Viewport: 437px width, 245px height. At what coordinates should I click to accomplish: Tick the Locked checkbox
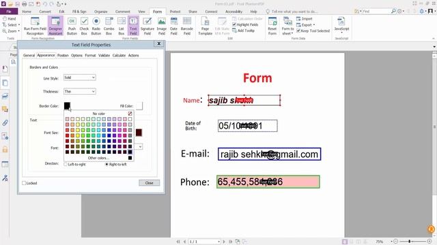click(24, 183)
